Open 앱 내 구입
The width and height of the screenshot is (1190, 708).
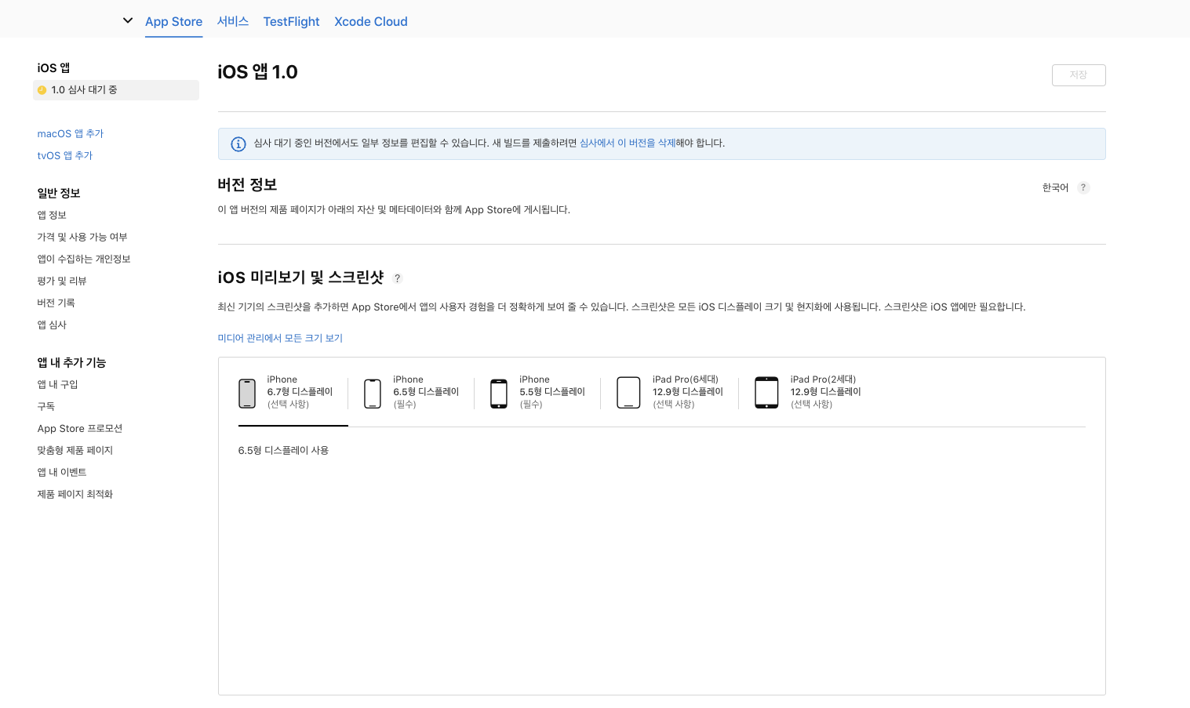click(x=57, y=385)
